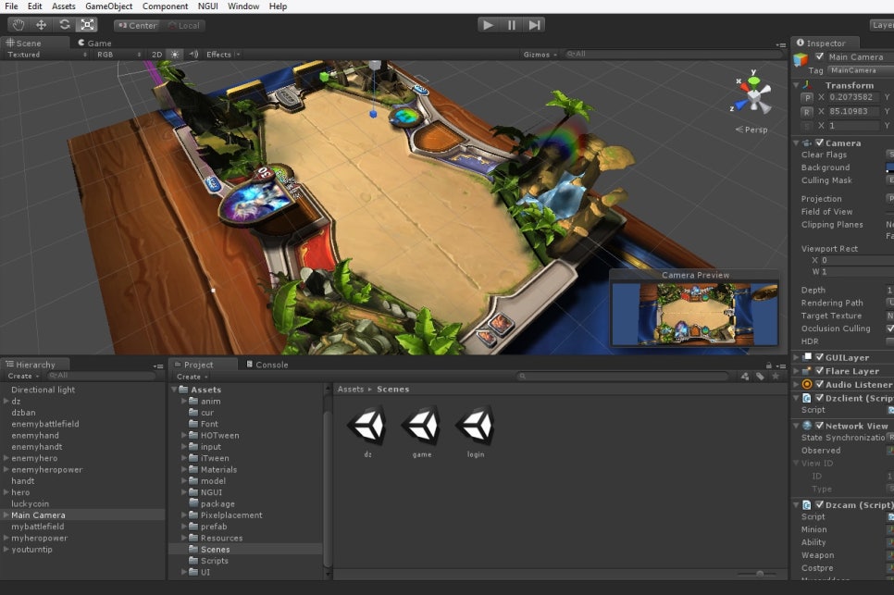Switch to the Console tab
Image resolution: width=894 pixels, height=595 pixels.
click(270, 365)
